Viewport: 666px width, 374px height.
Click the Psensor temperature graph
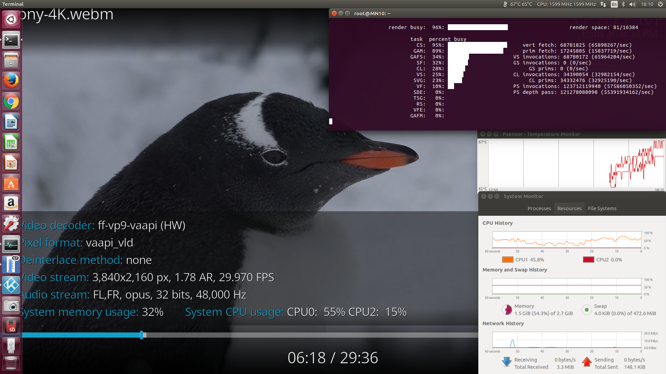tap(576, 164)
